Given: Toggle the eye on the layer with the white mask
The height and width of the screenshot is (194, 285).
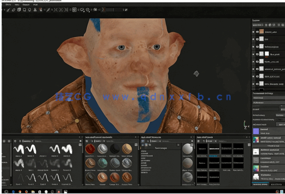Looking at the screenshot, I should (253, 54).
